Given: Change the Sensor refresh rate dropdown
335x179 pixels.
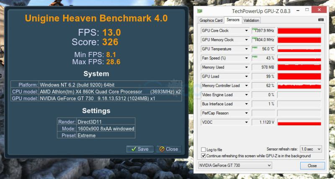Looking at the screenshot, I should tap(311, 149).
